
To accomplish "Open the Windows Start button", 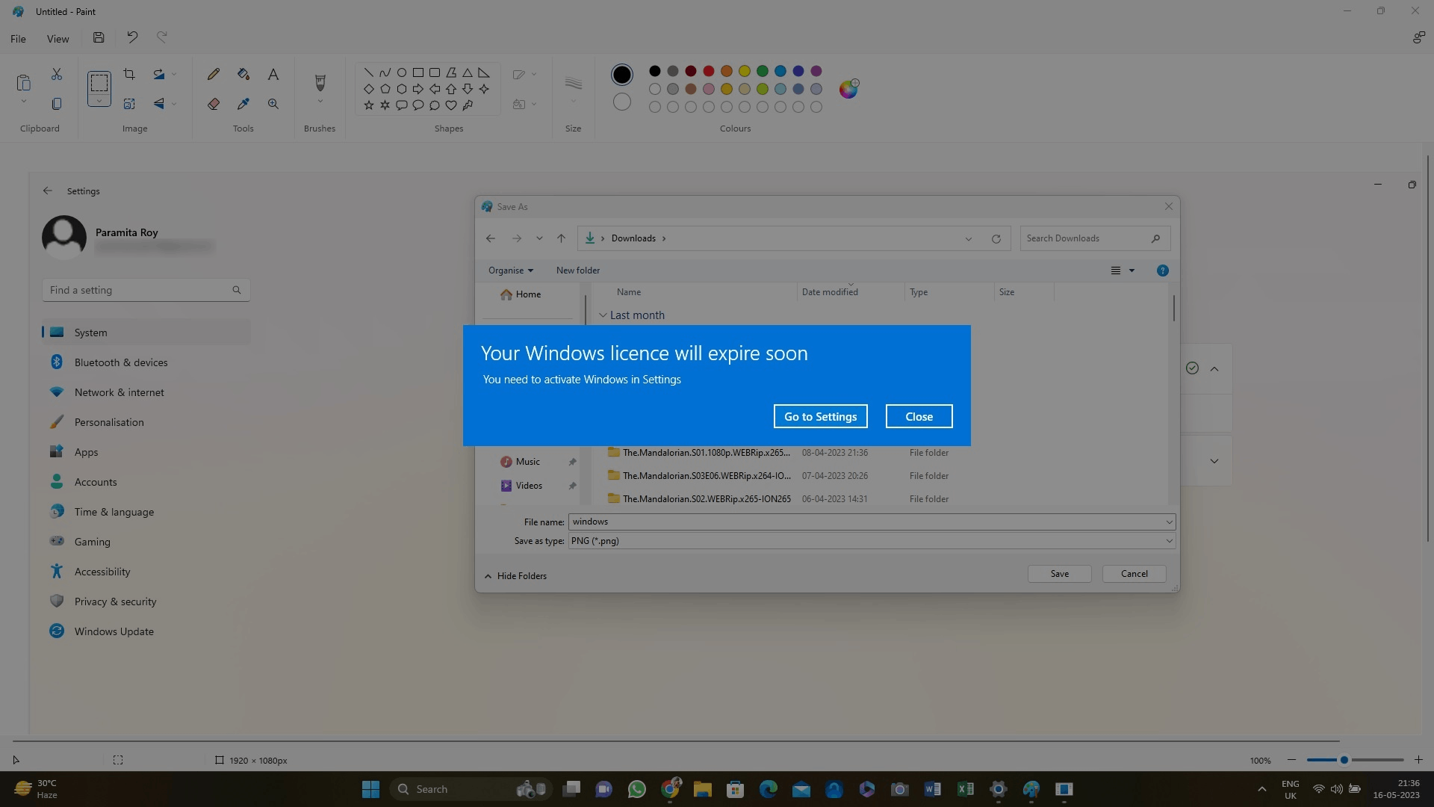I will [370, 789].
